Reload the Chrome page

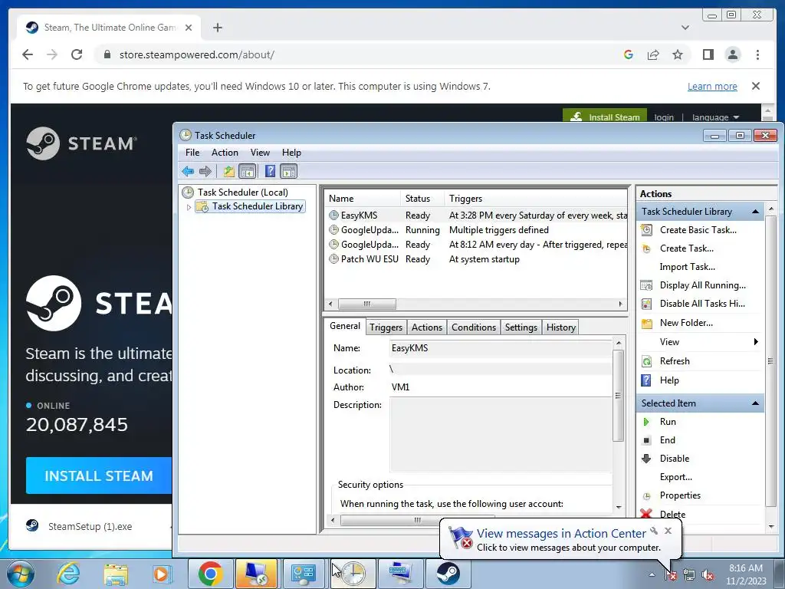[77, 54]
